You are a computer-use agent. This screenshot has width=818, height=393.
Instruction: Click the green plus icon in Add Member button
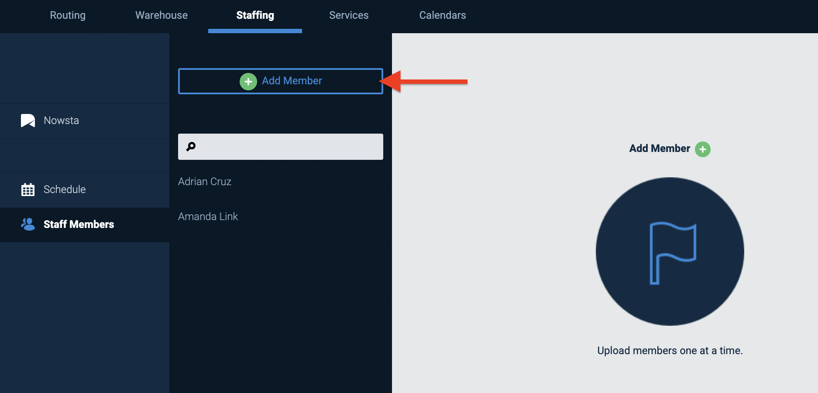click(248, 82)
